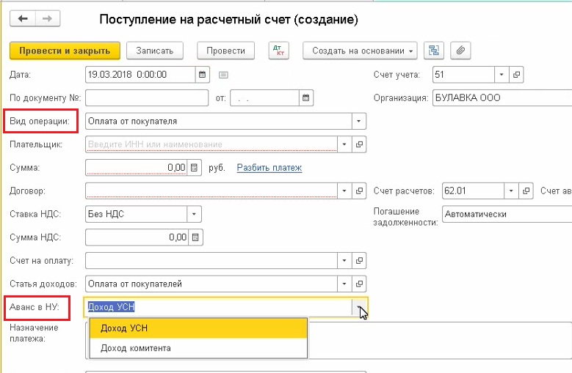This screenshot has width=572, height=373.
Task: Open the paperclip attached files icon
Action: 460,51
